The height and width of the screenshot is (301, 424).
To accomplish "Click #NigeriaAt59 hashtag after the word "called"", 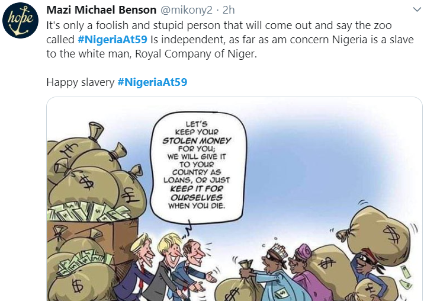I will click(x=113, y=40).
